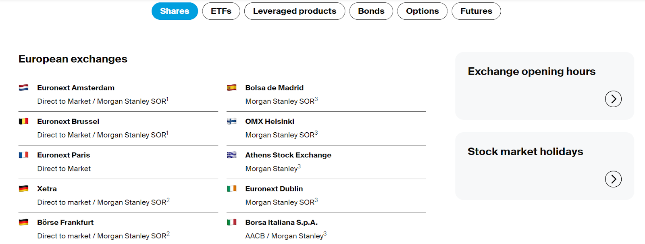This screenshot has height=244, width=645.
Task: Click the Netherlands flag beside Euronext Amsterdam
Action: pyautogui.click(x=23, y=88)
